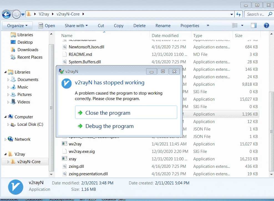Toggle the preview pane icon
Screen dimensions: 274x201
click(x=253, y=25)
